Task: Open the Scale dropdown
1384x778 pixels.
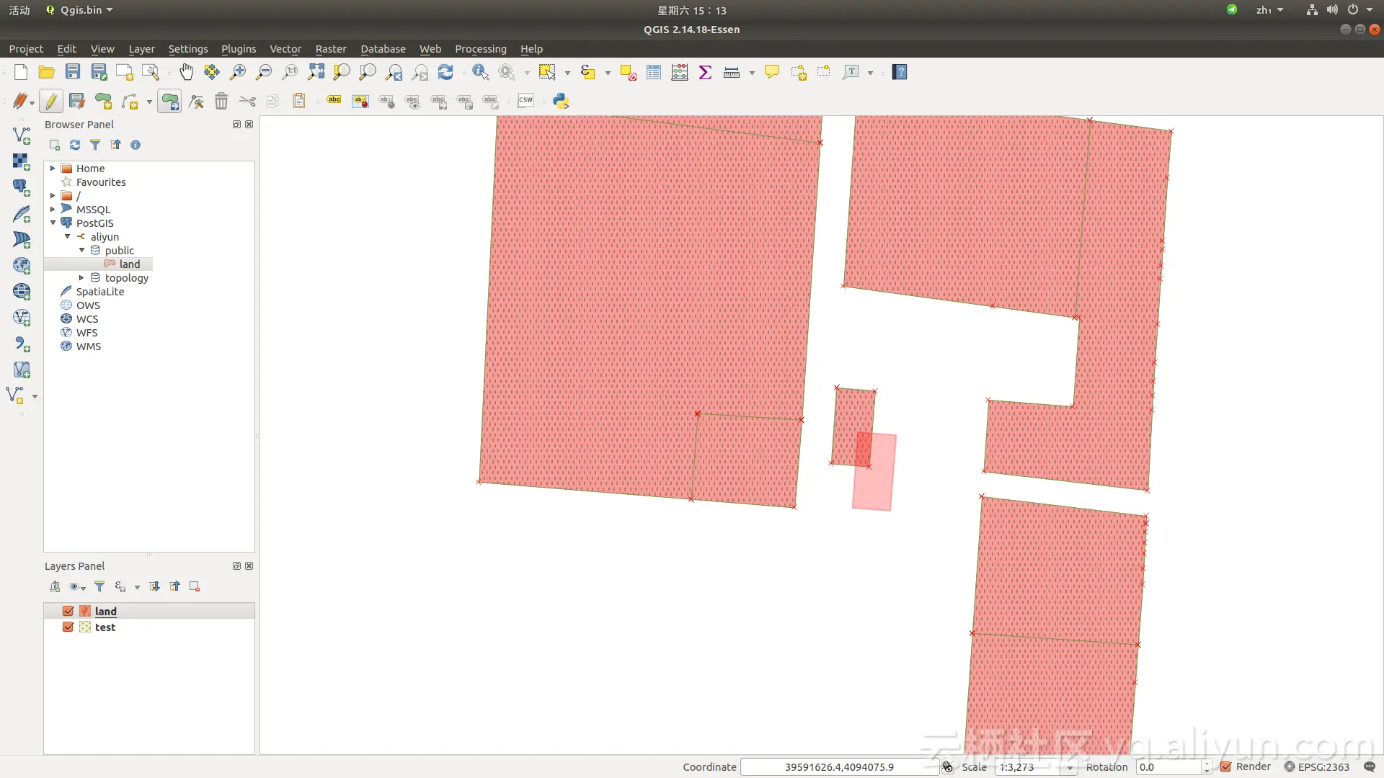Action: (x=1070, y=768)
